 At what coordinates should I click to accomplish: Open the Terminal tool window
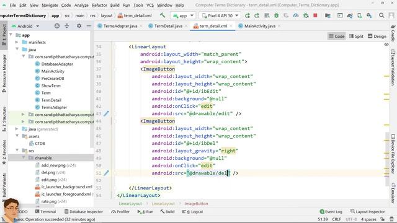tap(45, 212)
